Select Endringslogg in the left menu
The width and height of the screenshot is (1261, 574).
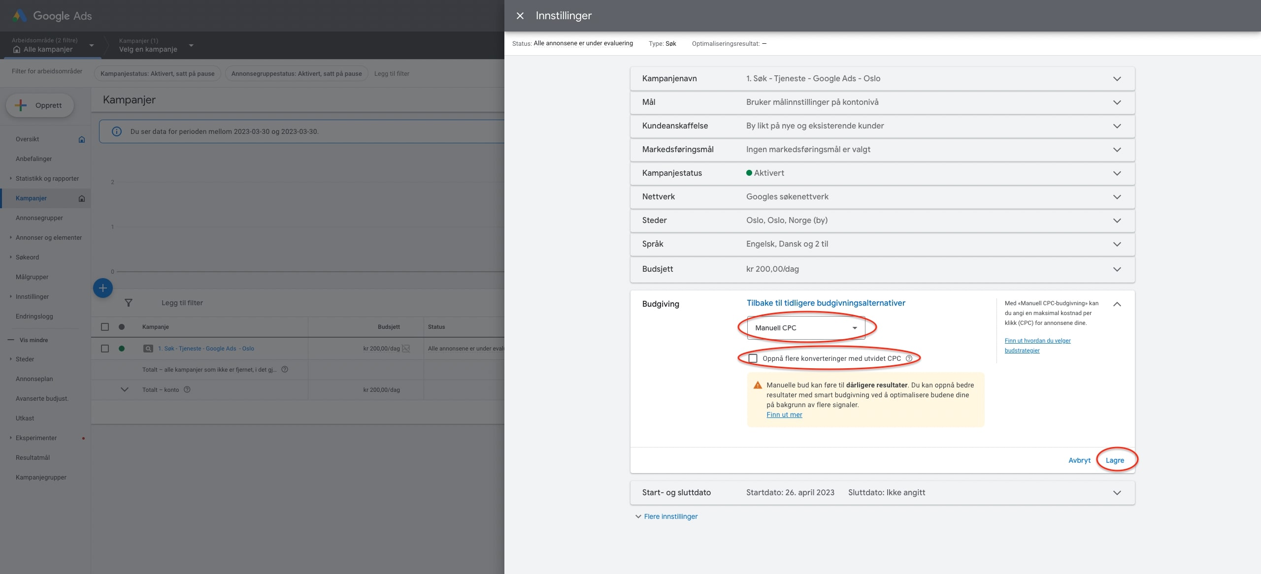tap(34, 316)
